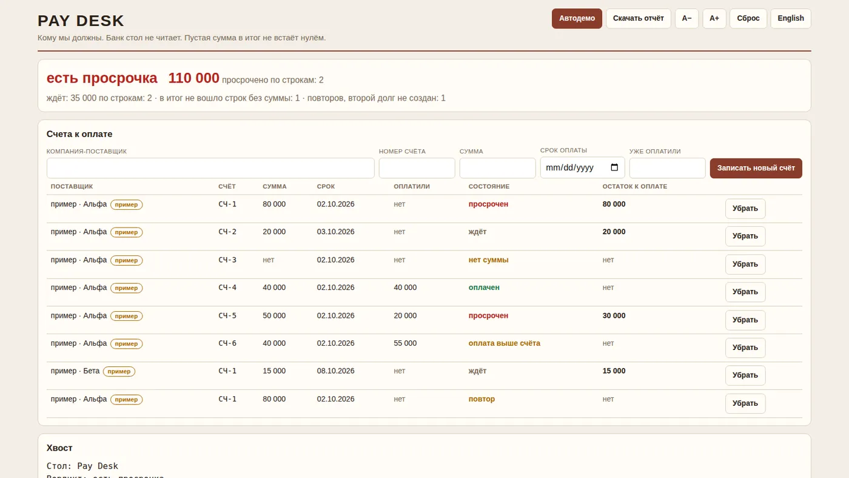849x478 pixels.
Task: Remove the paid СЧ-4 row
Action: pos(745,292)
